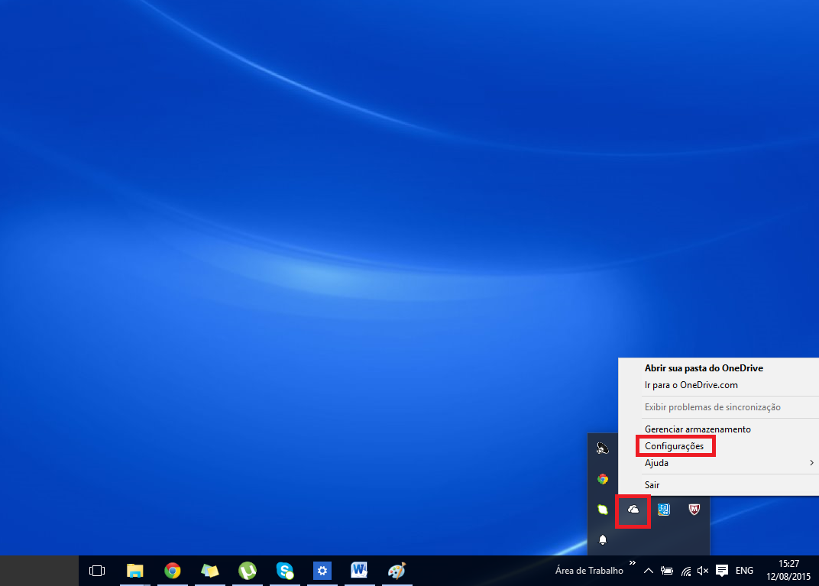Select Gerenciar armazenamento option
The image size is (819, 586).
point(697,429)
